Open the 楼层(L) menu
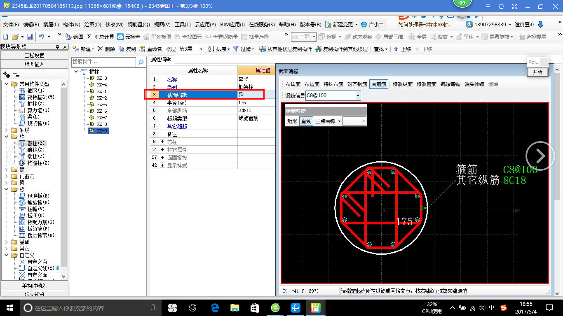Image resolution: width=563 pixels, height=316 pixels. 51,25
